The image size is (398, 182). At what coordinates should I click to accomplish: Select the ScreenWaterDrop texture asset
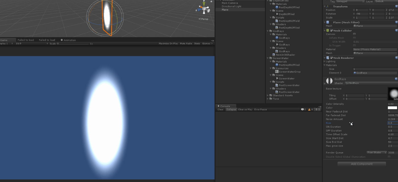coord(288,72)
